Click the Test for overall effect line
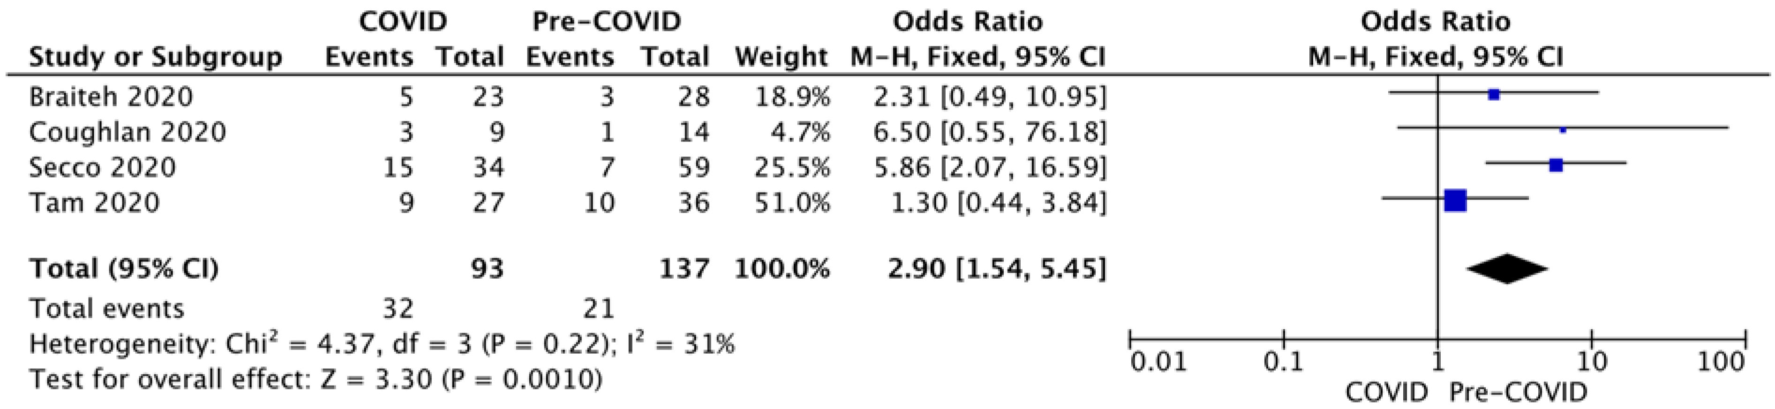The height and width of the screenshot is (409, 1775). click(x=316, y=379)
